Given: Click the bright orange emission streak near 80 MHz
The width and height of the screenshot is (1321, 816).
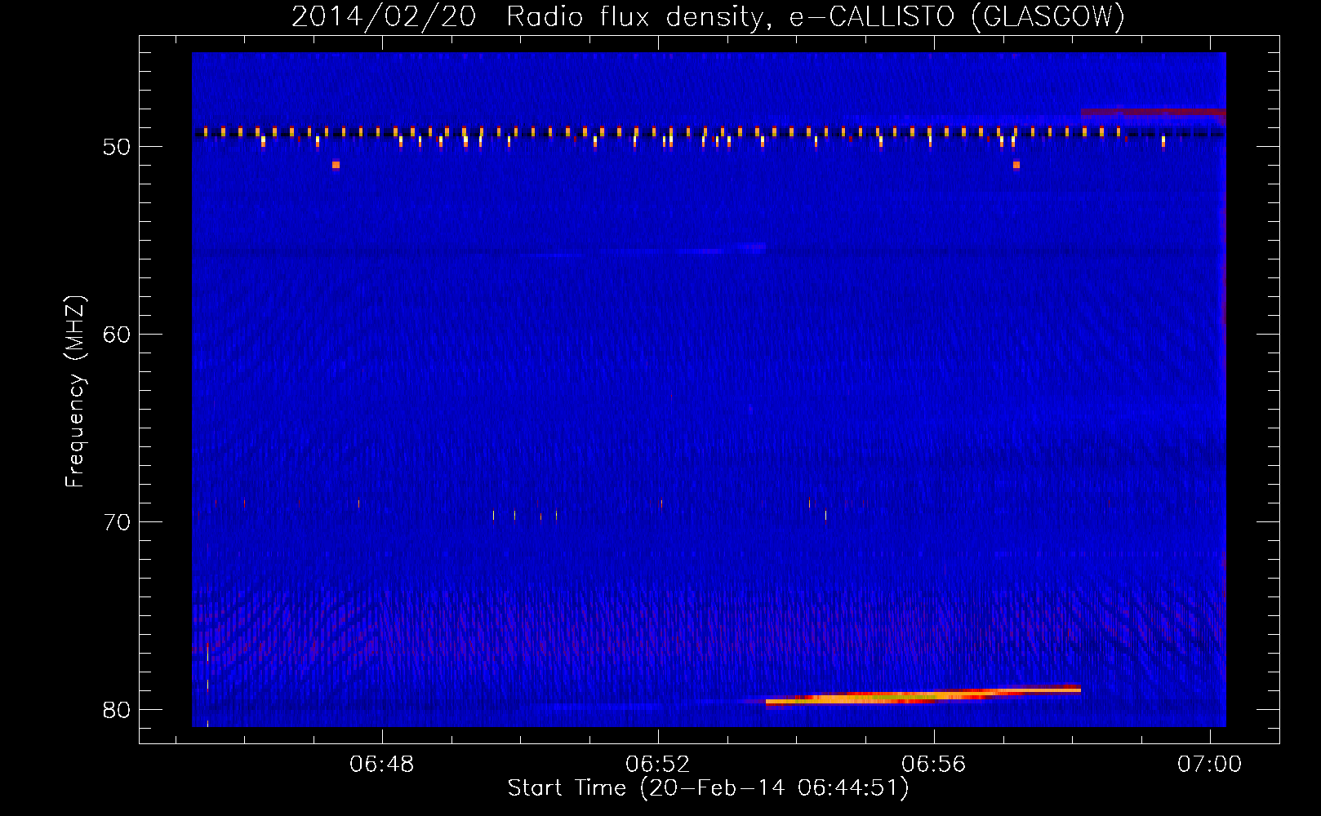Looking at the screenshot, I should tap(923, 696).
